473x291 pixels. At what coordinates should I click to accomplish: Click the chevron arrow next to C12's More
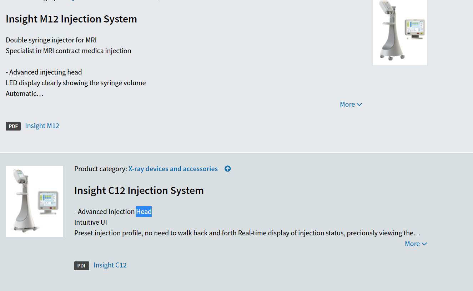click(x=424, y=244)
